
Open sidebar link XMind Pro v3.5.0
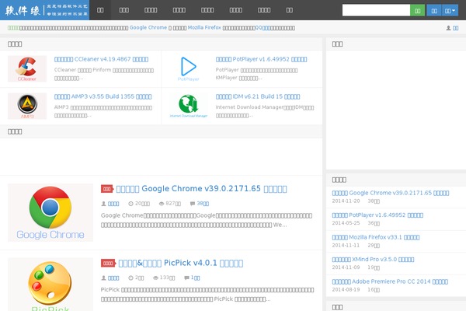coord(373,259)
